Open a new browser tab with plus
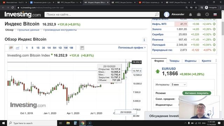224x126 pixels. point(195,2)
